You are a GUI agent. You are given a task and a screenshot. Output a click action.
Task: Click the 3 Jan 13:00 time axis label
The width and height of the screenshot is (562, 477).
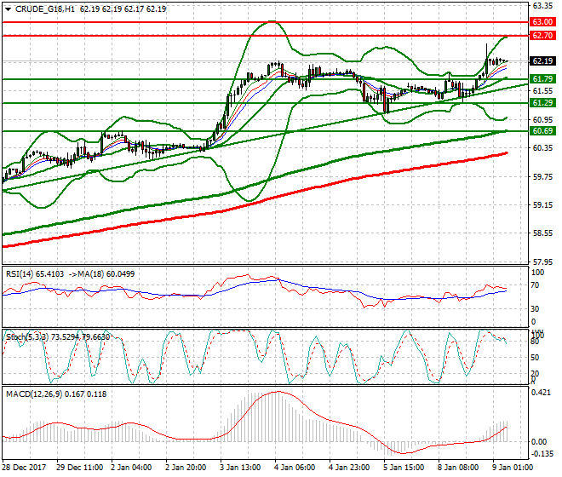[x=240, y=468]
